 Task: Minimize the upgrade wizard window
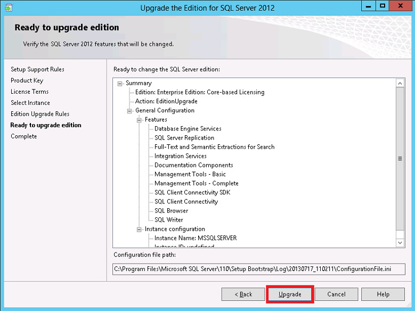pos(368,6)
